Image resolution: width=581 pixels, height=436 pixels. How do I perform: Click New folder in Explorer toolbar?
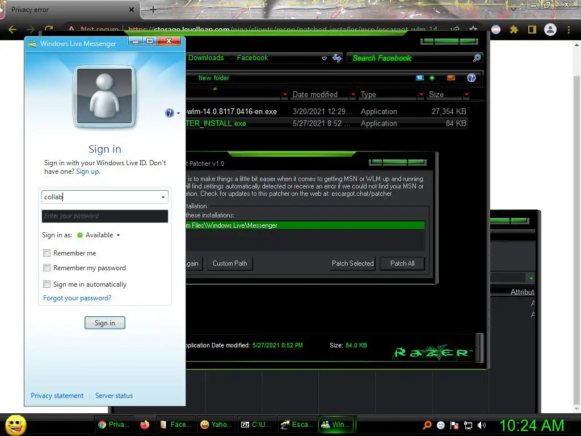point(214,78)
